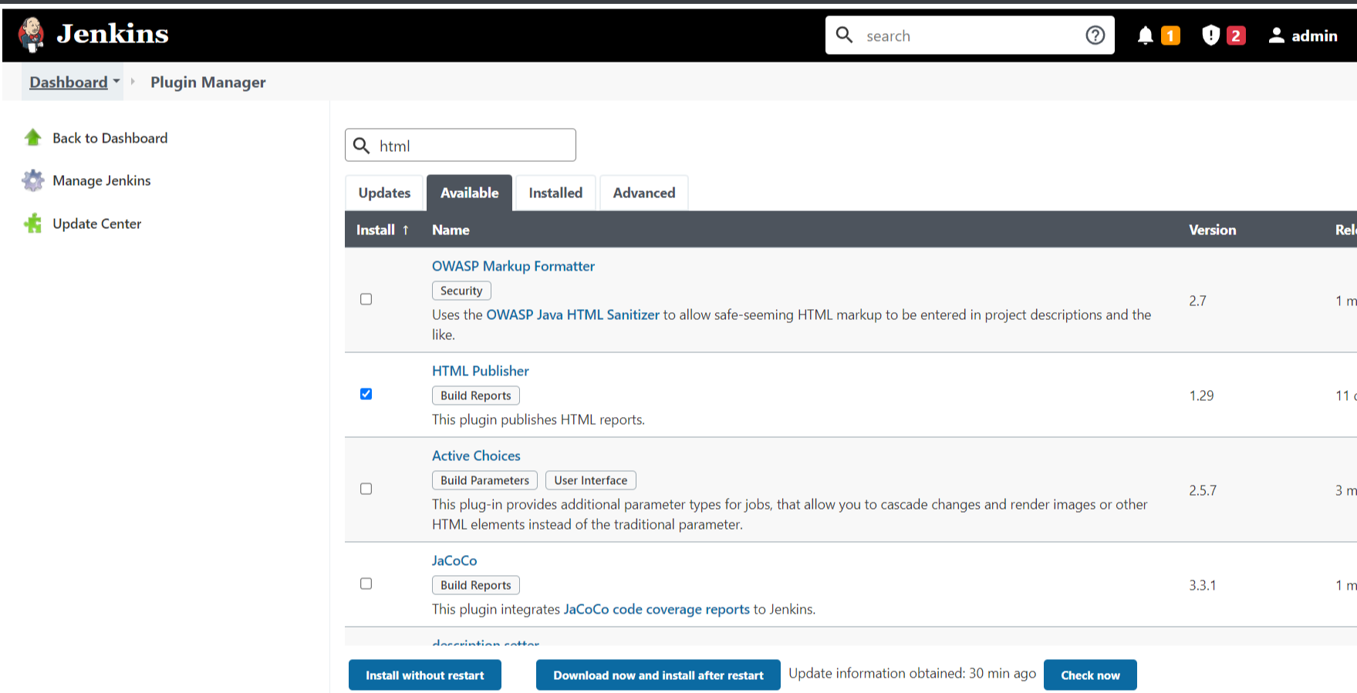Click the Update Center puzzle piece icon

point(32,224)
